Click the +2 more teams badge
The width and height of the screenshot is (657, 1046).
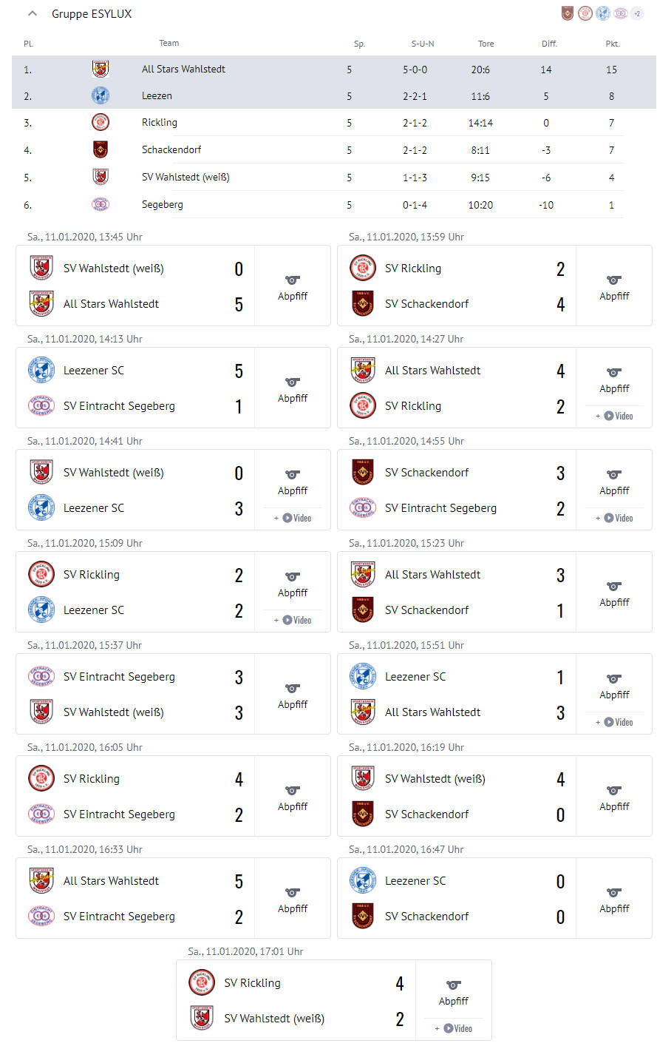tap(637, 13)
